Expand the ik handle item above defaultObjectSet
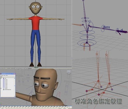 pyautogui.click(x=1, y=88)
